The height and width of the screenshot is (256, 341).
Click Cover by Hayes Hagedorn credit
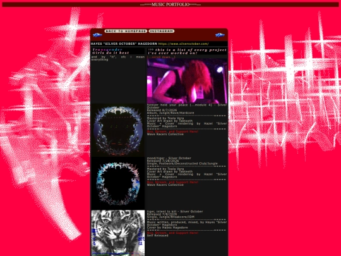(x=167, y=228)
